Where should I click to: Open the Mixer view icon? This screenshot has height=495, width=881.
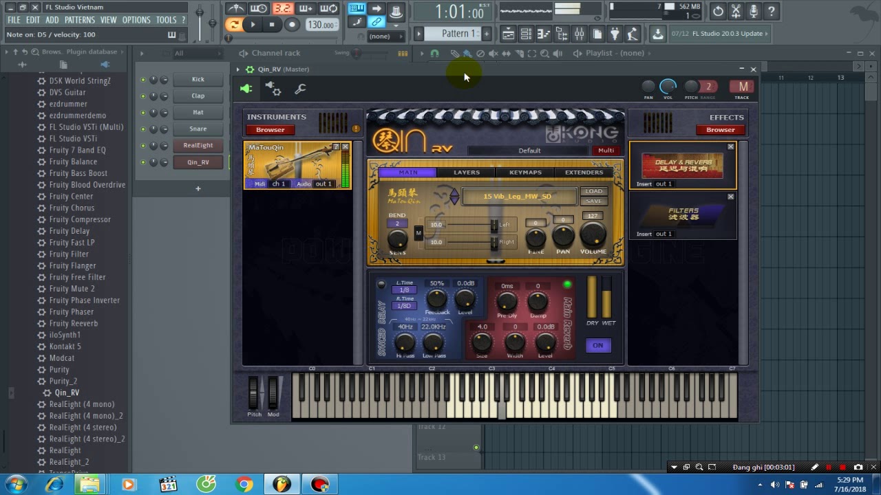pos(580,34)
